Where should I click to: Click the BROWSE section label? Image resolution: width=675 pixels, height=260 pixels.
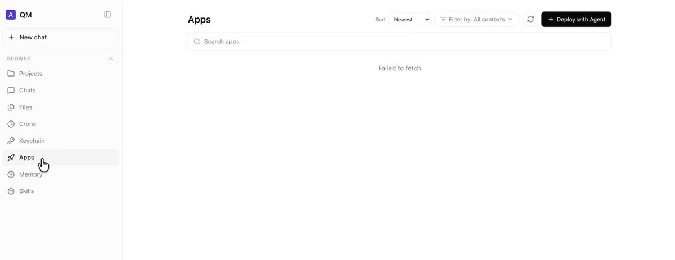(x=19, y=59)
